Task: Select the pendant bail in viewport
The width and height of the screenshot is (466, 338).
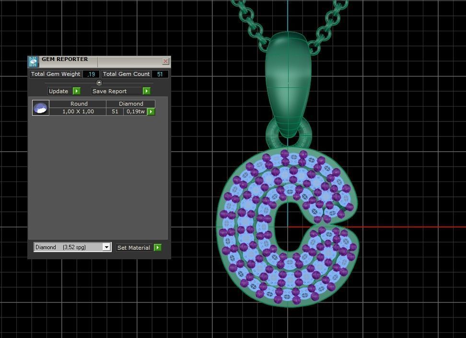Action: coord(288,85)
